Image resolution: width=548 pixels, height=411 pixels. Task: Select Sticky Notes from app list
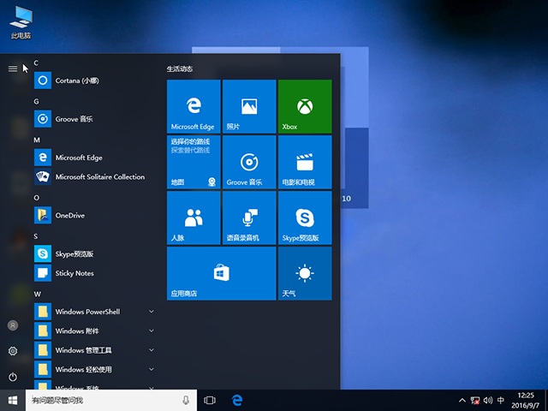(74, 273)
